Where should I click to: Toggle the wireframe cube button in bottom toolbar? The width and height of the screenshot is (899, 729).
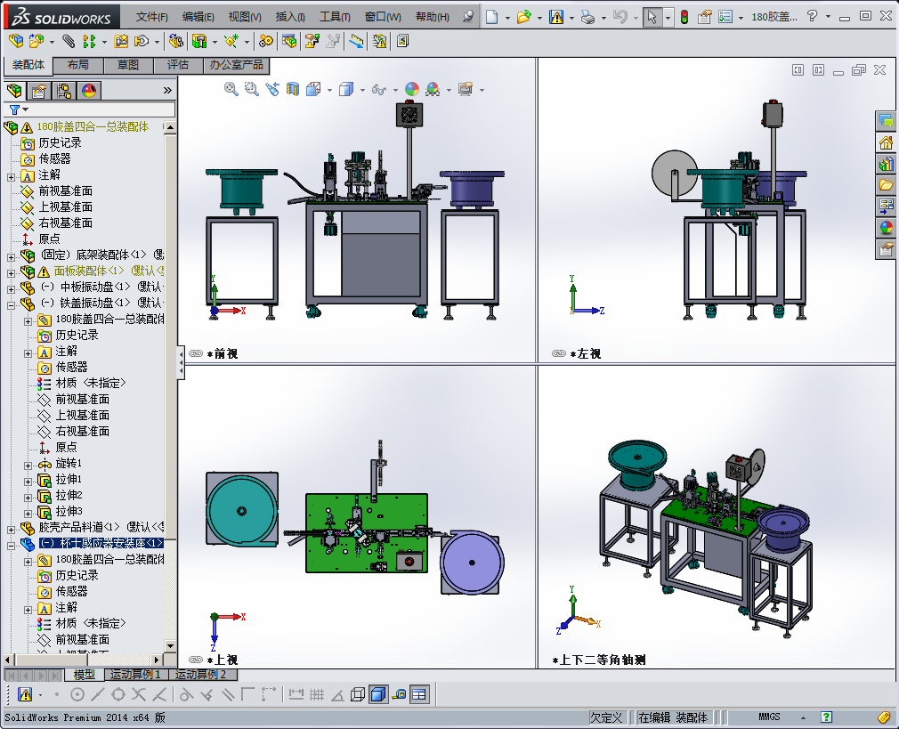tap(358, 694)
